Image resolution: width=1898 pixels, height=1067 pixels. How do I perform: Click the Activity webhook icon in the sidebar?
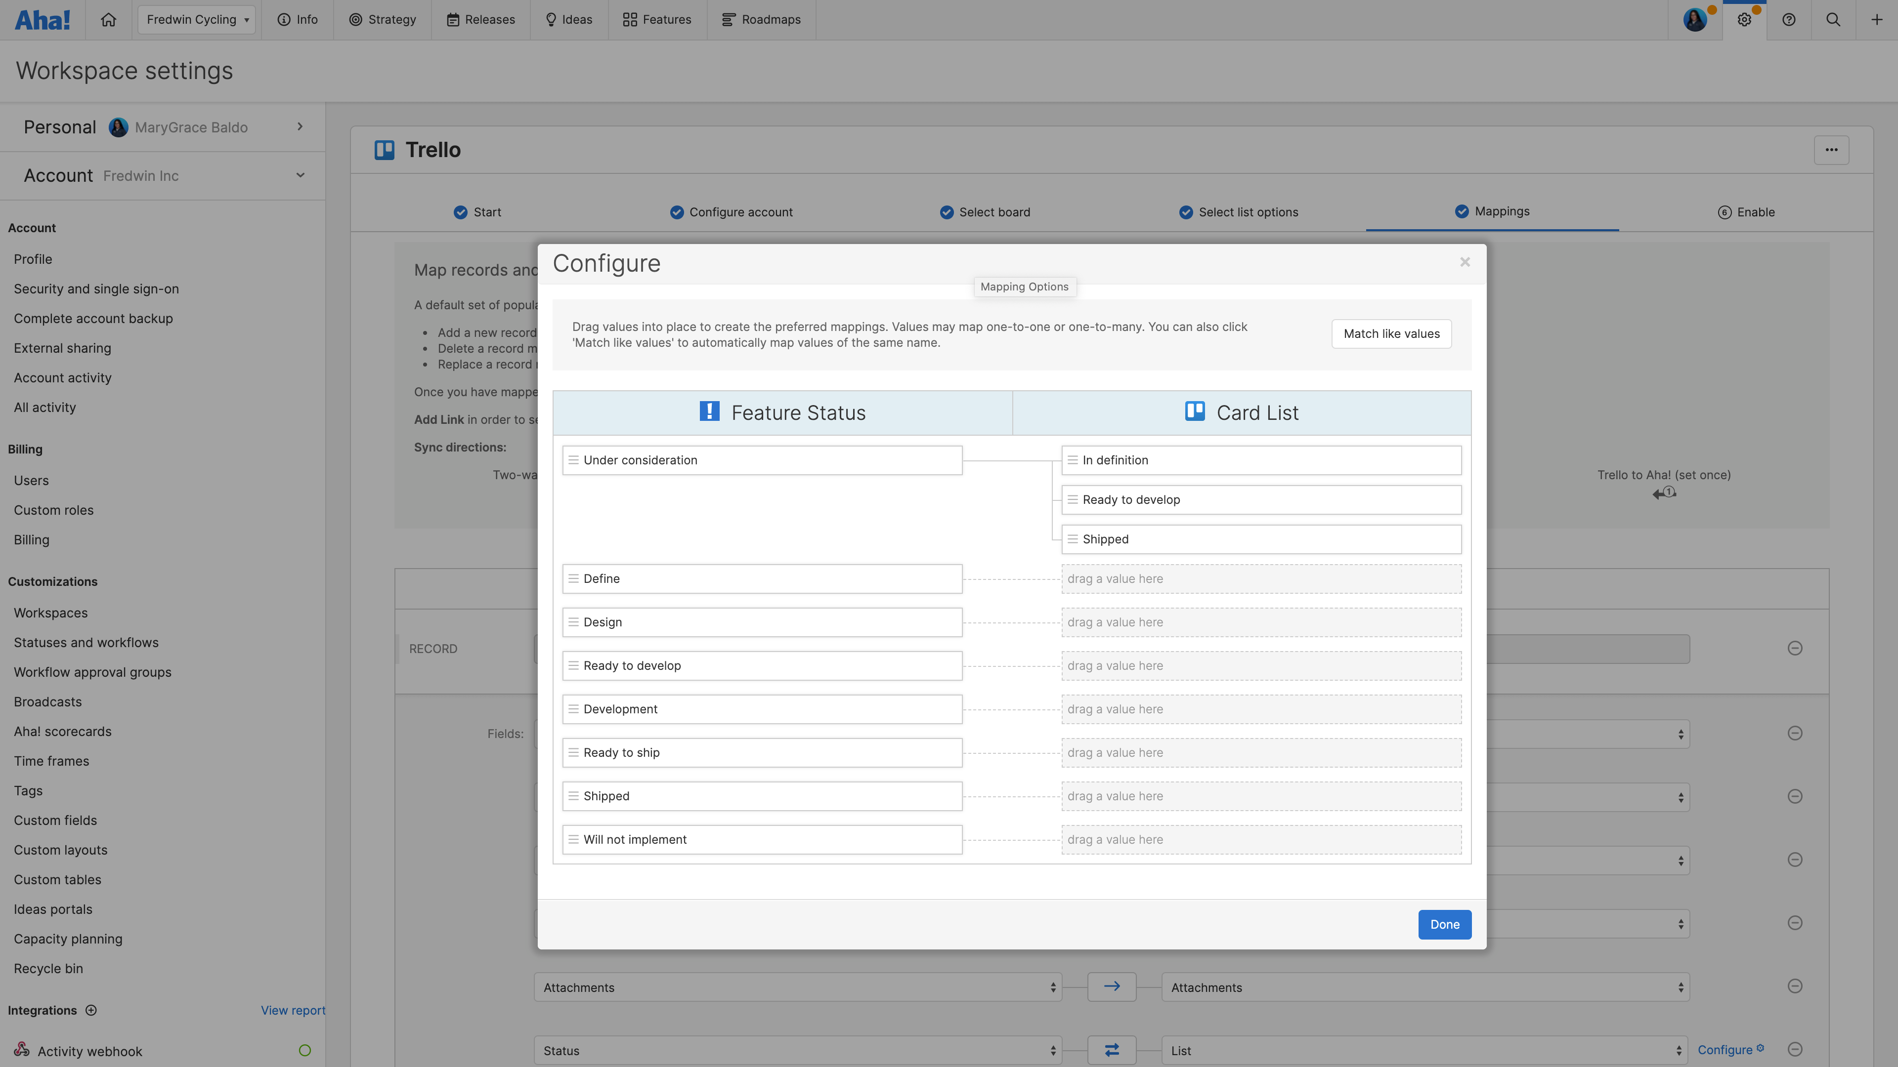[x=21, y=1050]
